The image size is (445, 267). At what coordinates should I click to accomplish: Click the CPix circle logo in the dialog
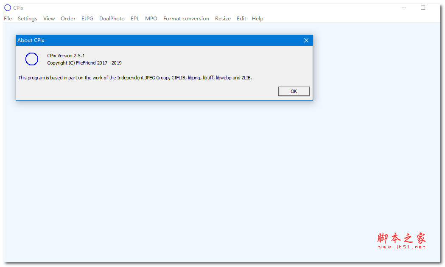32,59
